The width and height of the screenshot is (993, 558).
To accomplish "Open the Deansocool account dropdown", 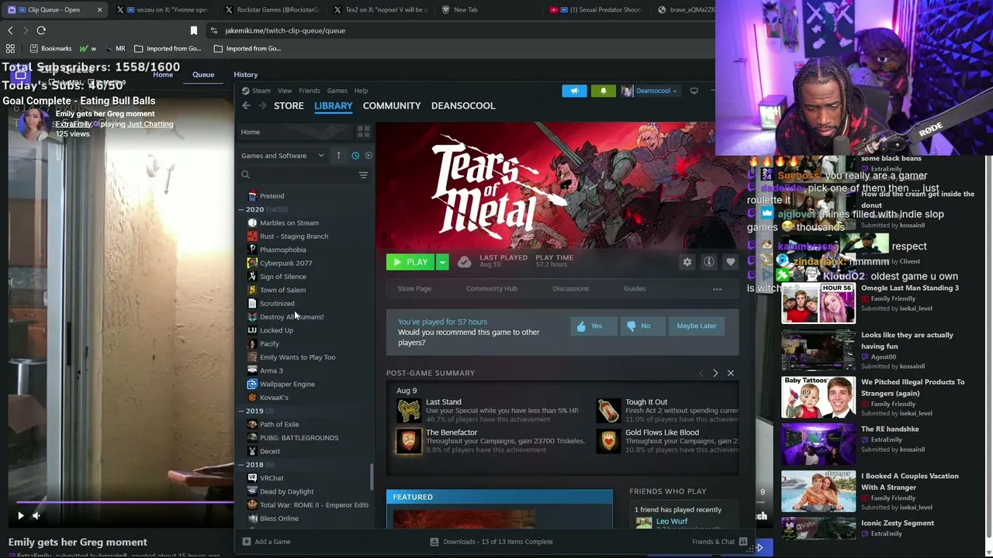I will [x=650, y=91].
